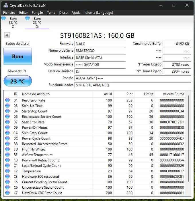The height and width of the screenshot is (201, 195).
Task: Click status orb for Load/Unload Cycle Count
Action: tap(7, 165)
